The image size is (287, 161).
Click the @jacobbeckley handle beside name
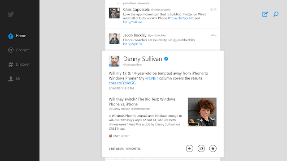point(157,35)
